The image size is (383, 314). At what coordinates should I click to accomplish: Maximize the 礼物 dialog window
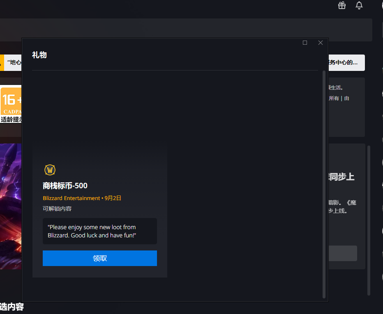pos(305,43)
